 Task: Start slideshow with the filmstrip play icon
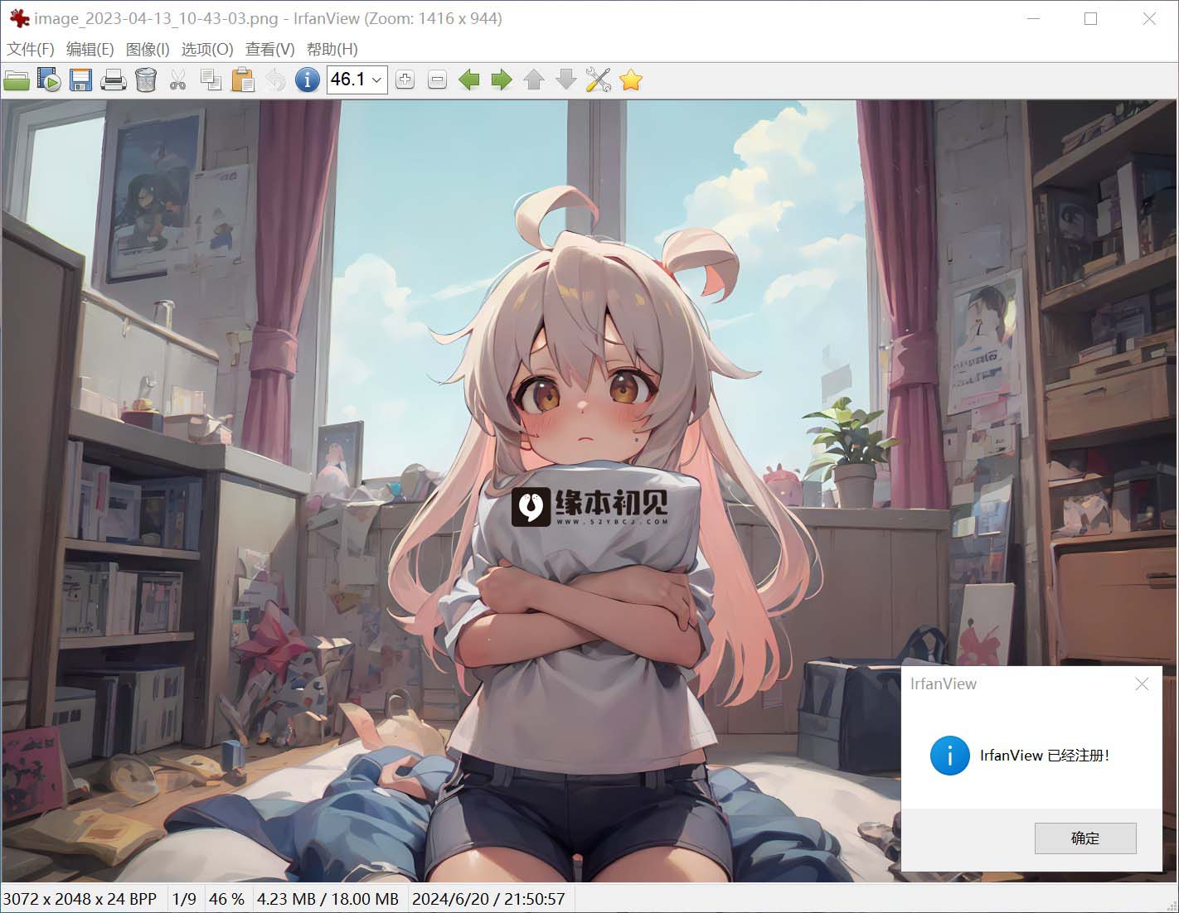click(x=49, y=80)
